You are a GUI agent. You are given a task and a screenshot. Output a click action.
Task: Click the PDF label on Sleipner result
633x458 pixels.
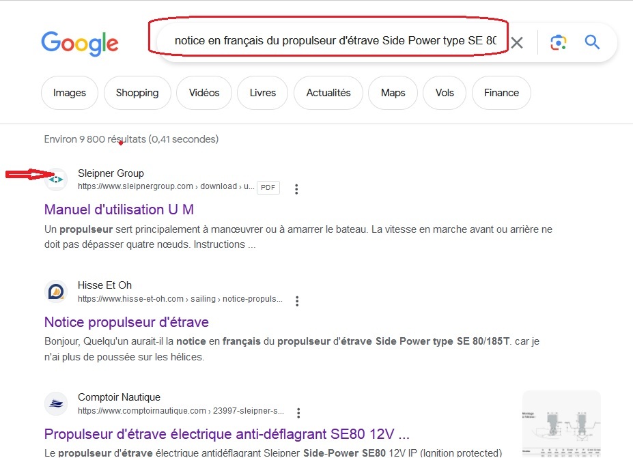[268, 187]
